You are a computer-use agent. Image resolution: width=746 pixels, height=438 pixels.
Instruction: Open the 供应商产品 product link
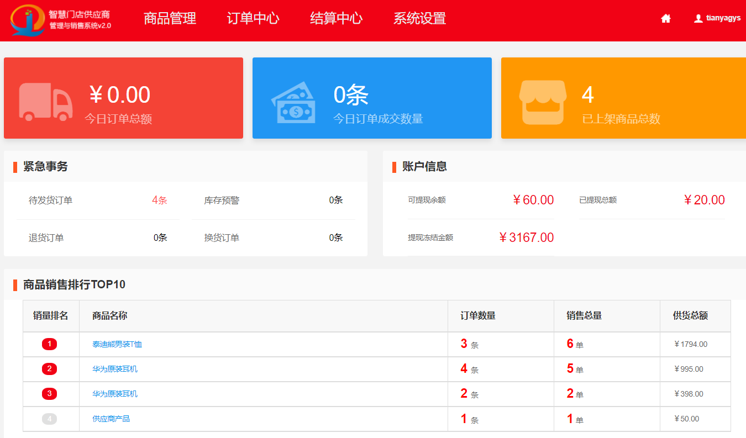tap(111, 419)
